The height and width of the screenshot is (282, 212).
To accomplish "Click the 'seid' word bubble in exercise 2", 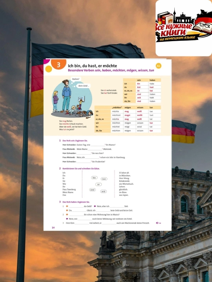I will click(x=103, y=192).
